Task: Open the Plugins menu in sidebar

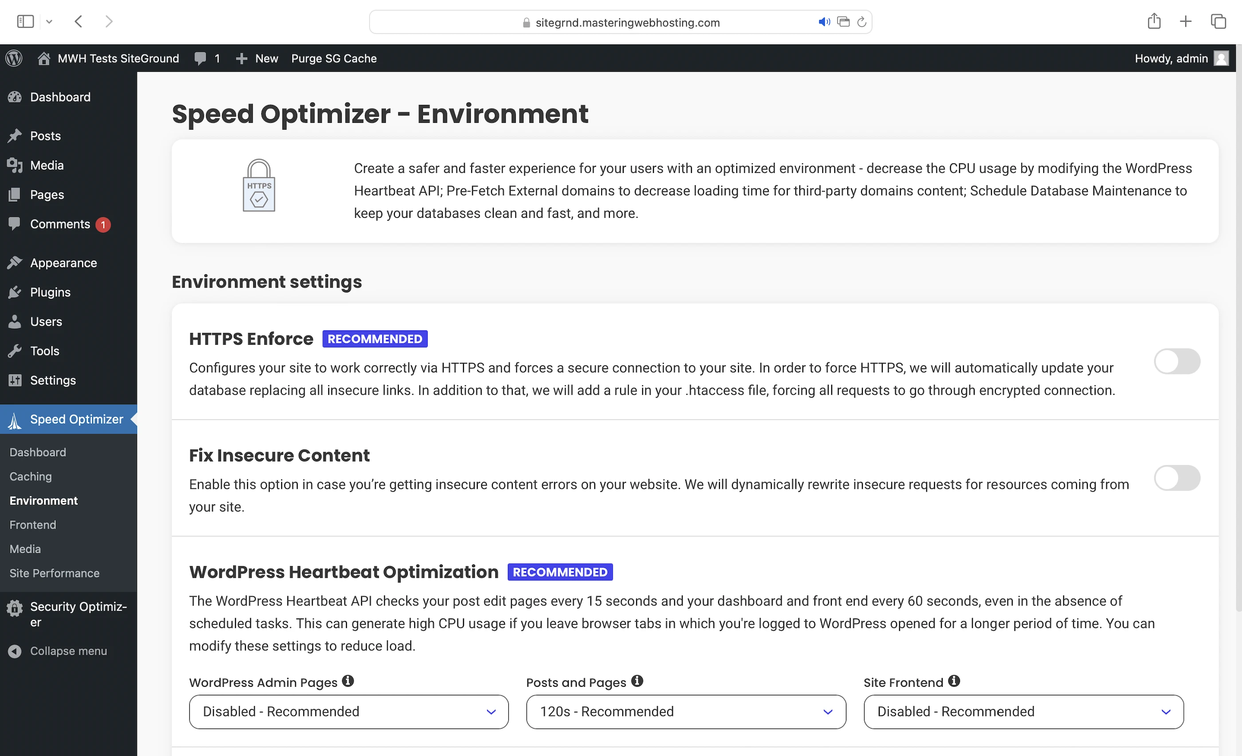Action: point(50,292)
